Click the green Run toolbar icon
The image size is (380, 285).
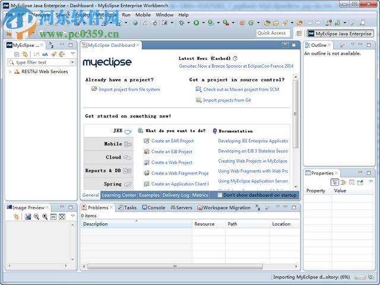tap(195, 23)
